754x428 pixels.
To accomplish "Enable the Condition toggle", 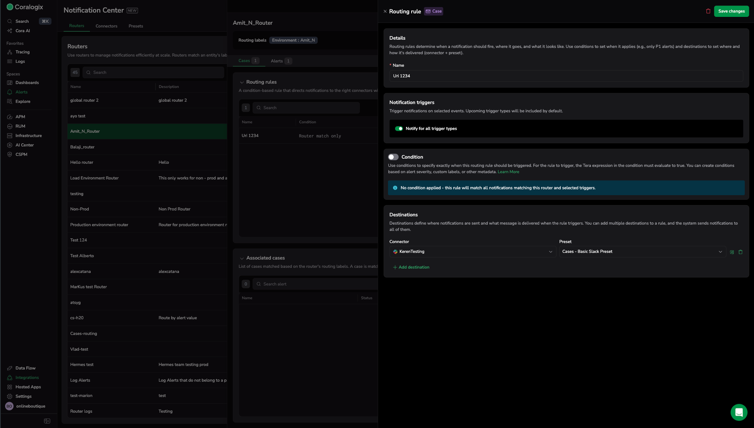I will [x=393, y=157].
